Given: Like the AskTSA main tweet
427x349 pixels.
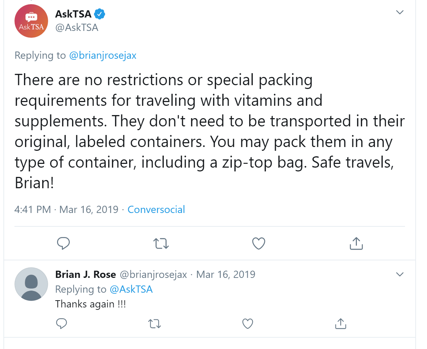Looking at the screenshot, I should (x=259, y=244).
